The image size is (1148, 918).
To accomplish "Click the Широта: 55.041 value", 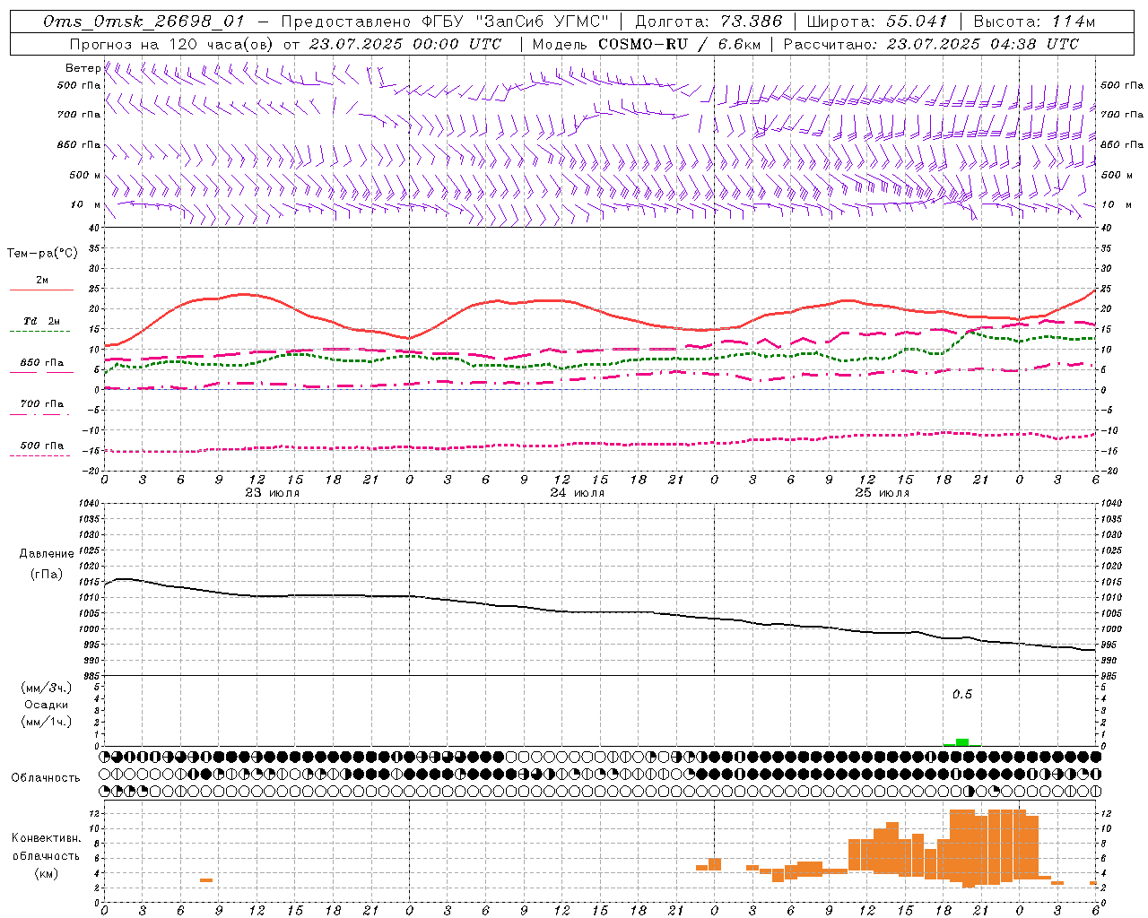I will pos(877,22).
